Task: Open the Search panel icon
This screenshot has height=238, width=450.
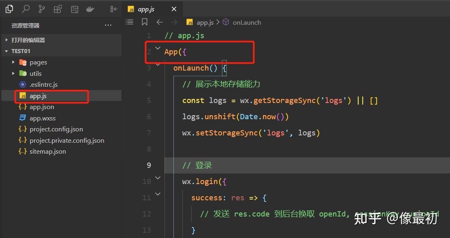Action: click(x=26, y=9)
